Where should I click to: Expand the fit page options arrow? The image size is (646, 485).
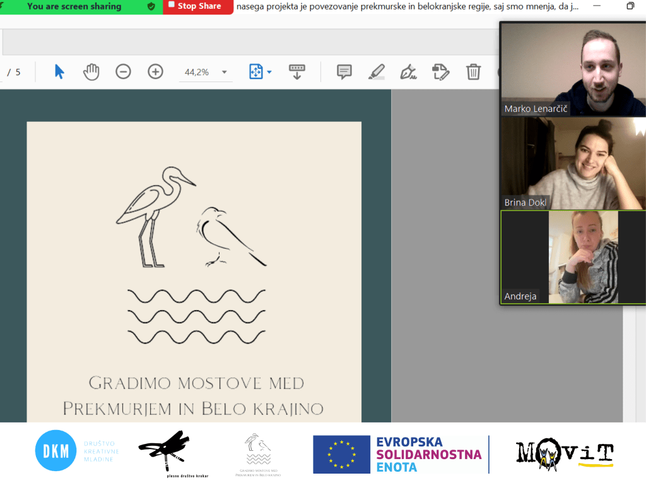[269, 72]
